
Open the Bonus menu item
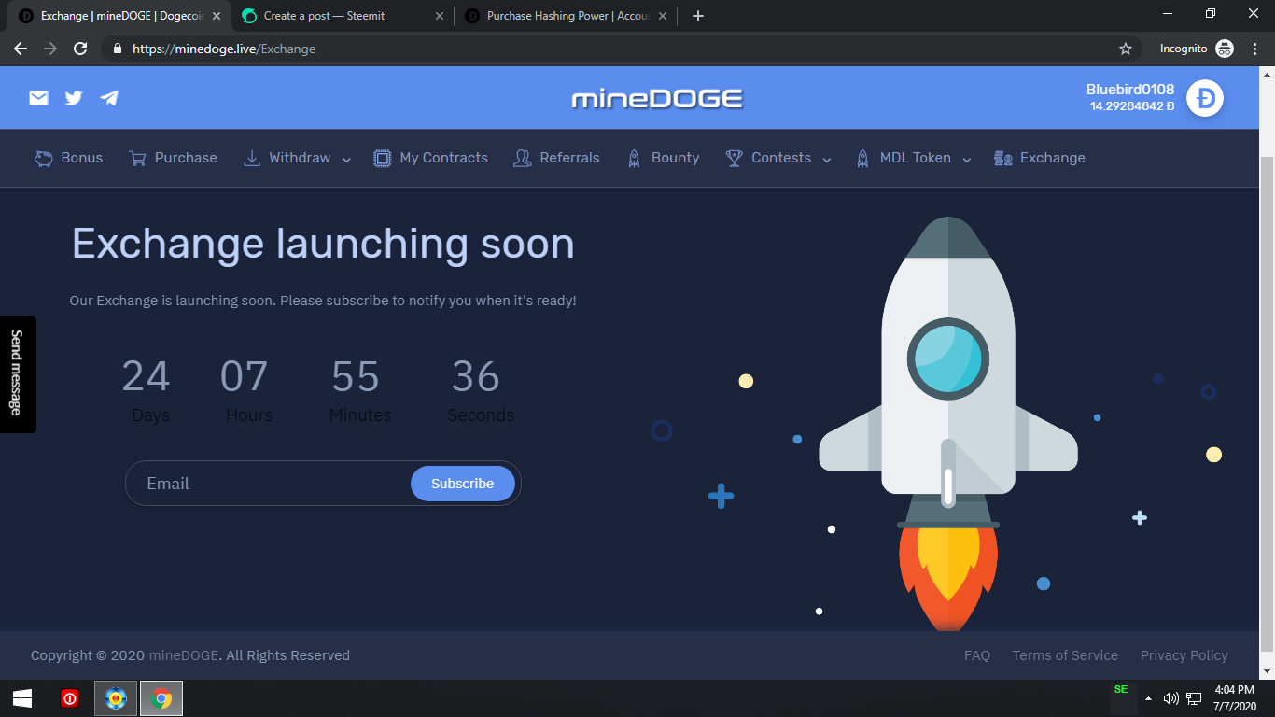click(x=69, y=158)
